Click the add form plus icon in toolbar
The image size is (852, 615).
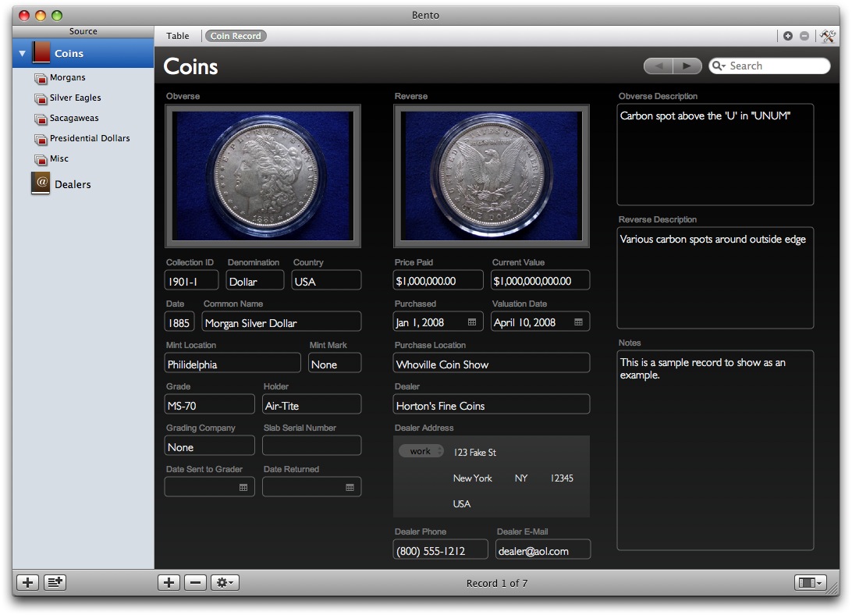pyautogui.click(x=788, y=36)
